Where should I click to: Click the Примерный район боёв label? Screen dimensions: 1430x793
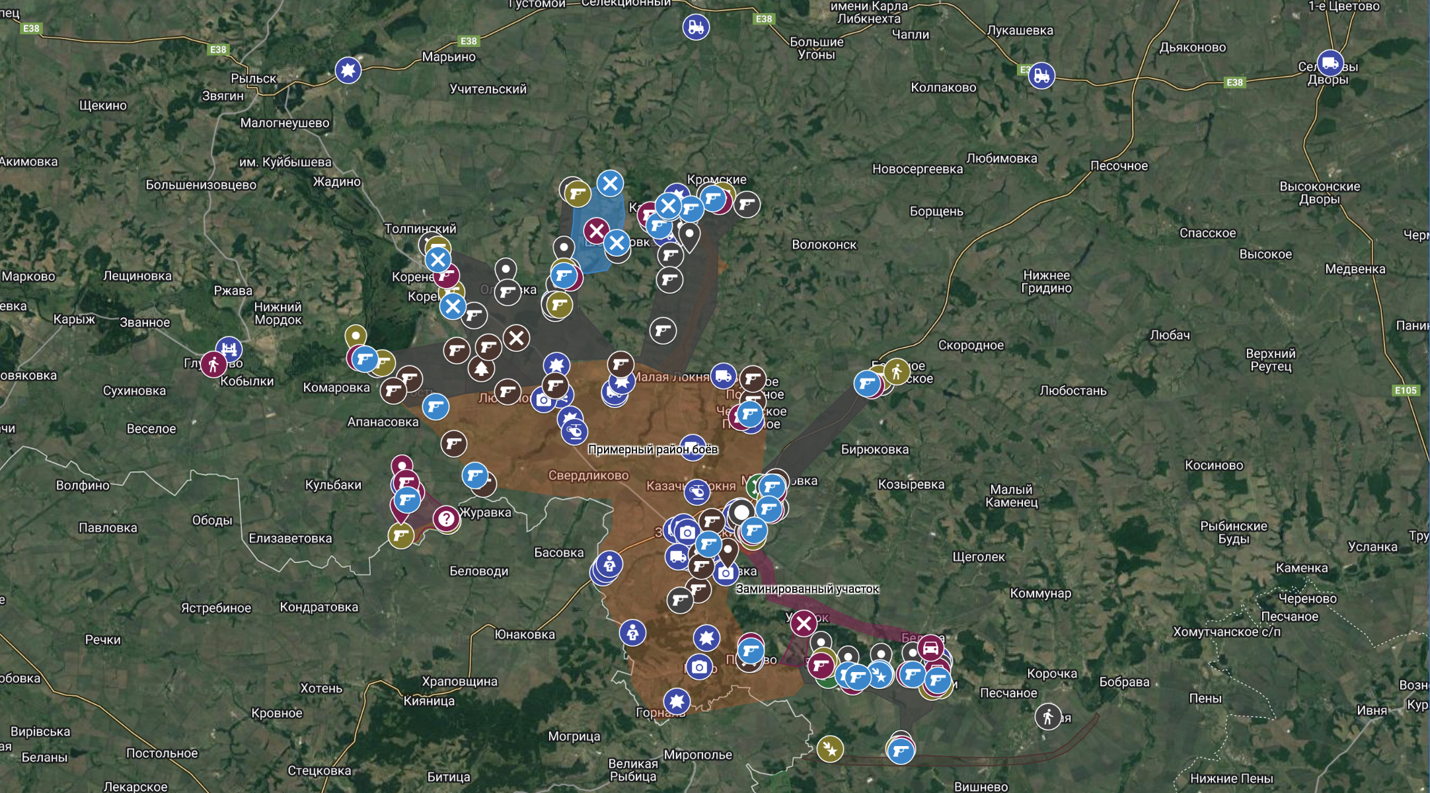(654, 448)
